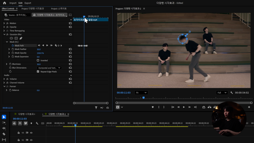Open the Blur Dimensions dropdown
The image size is (254, 143).
(x=49, y=68)
